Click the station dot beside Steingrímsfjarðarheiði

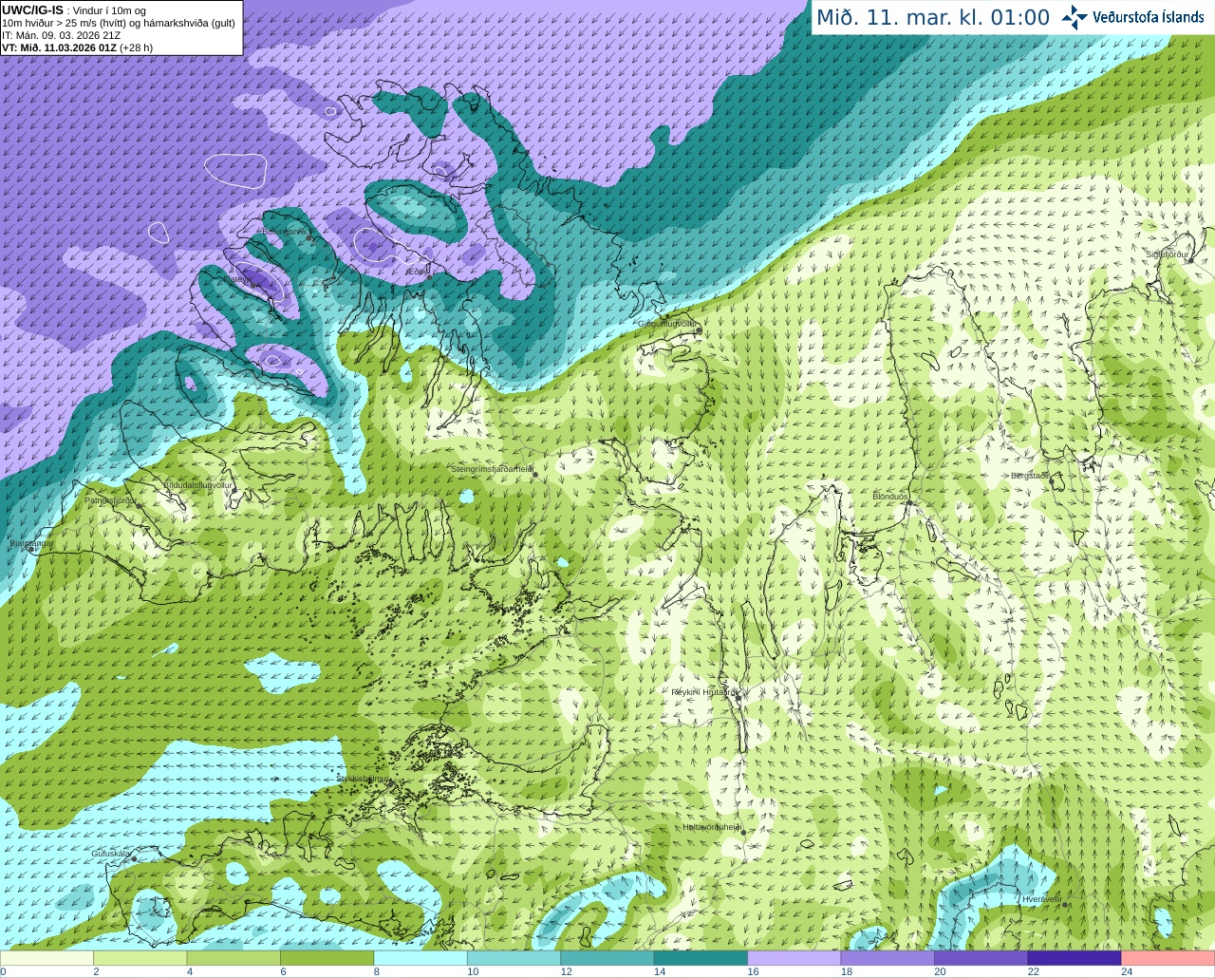click(x=535, y=474)
